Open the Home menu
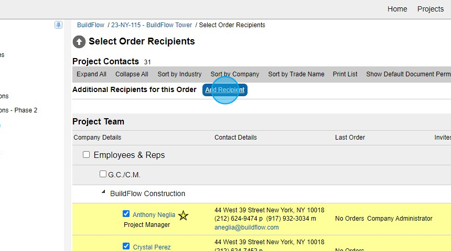The width and height of the screenshot is (451, 251). [x=397, y=9]
